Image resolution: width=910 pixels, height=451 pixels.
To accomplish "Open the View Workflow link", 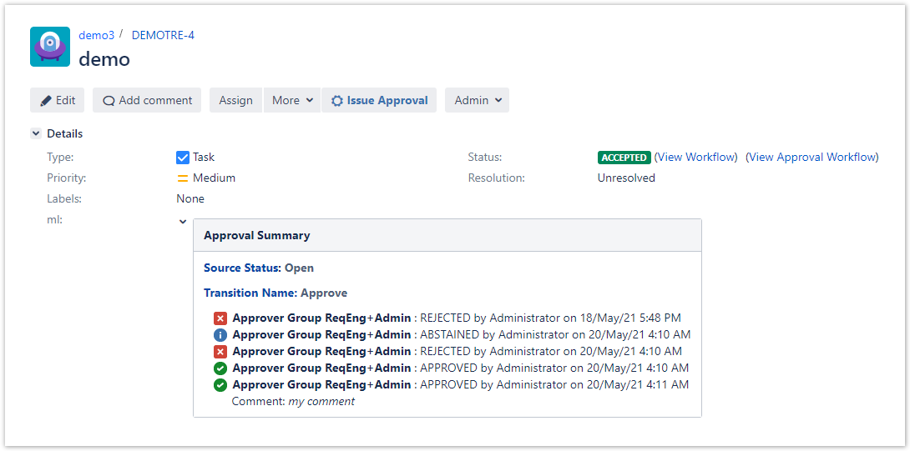I will tap(696, 157).
